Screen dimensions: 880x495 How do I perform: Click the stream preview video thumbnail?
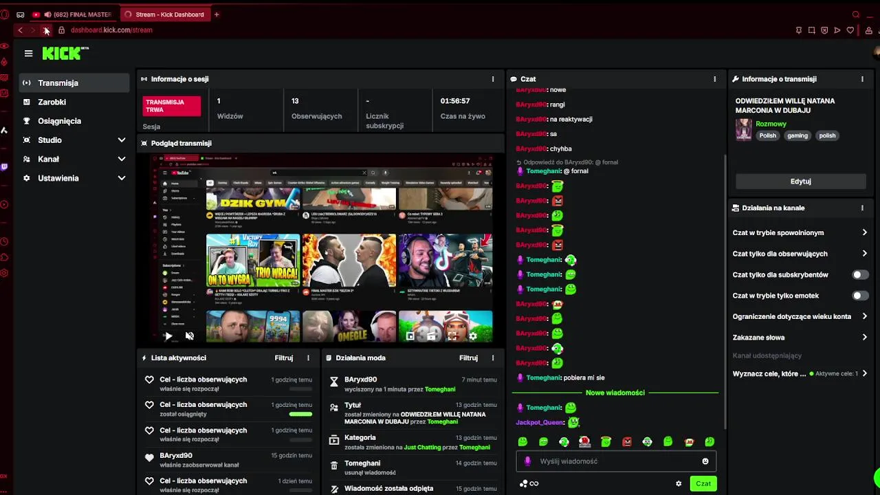click(321, 248)
